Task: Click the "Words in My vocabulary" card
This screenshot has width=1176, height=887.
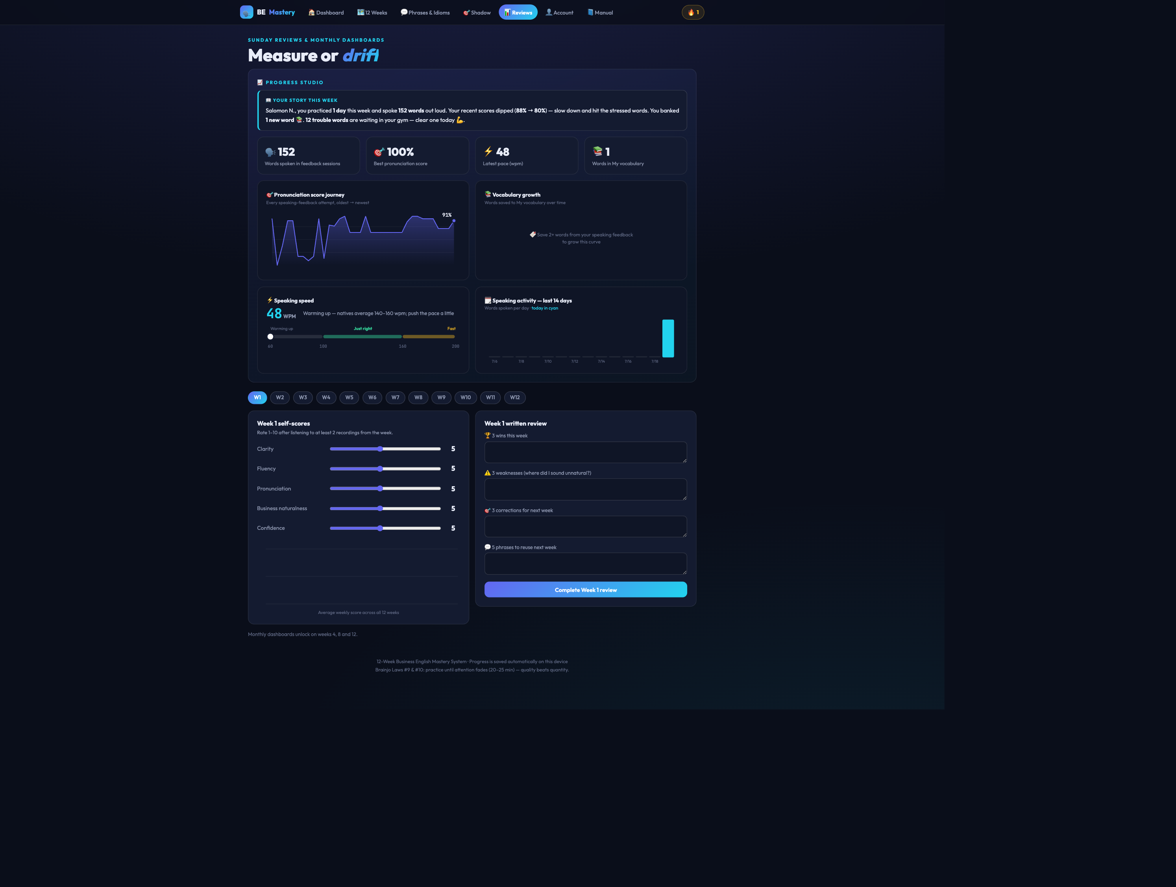Action: pos(635,156)
